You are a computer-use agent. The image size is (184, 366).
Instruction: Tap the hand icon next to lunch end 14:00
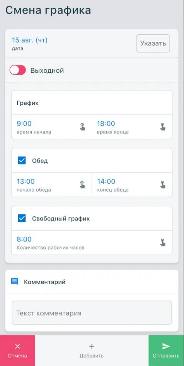click(163, 185)
